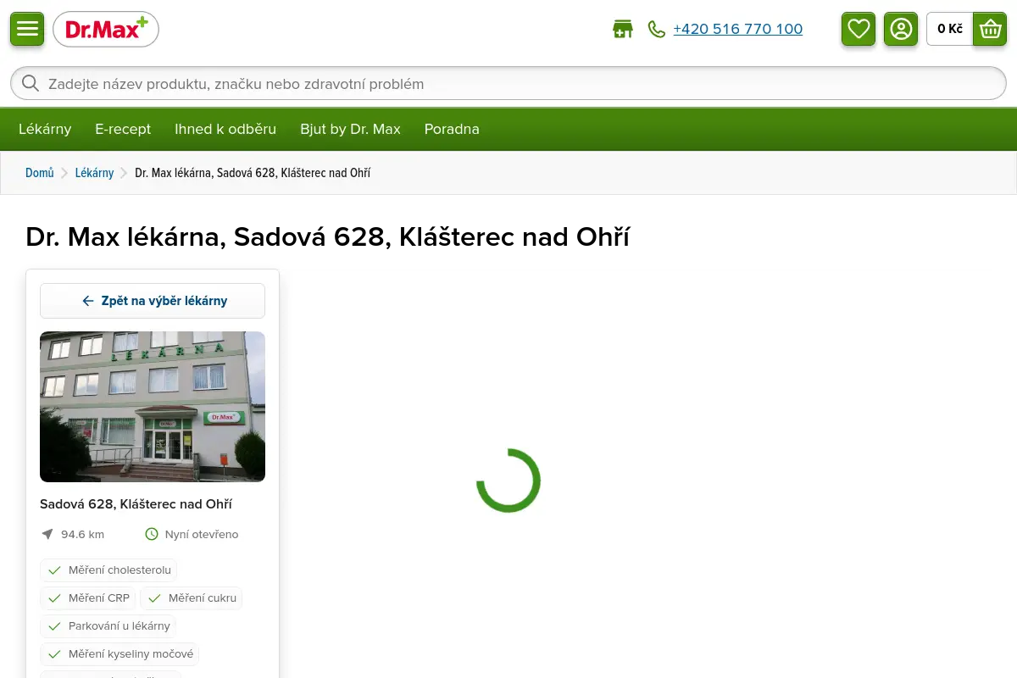Open the Lékárny menu item
This screenshot has height=678, width=1017.
(45, 129)
